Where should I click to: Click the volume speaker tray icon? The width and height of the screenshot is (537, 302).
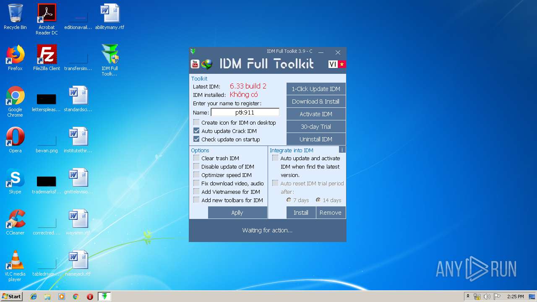tap(487, 297)
